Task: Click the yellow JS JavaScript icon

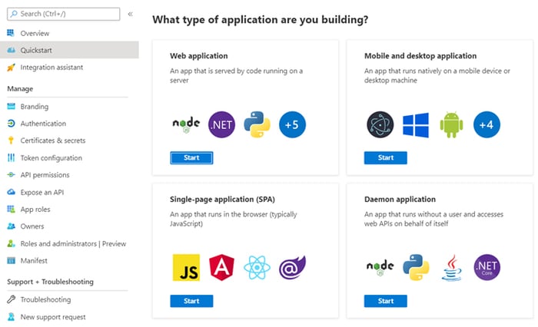Action: coord(186,268)
